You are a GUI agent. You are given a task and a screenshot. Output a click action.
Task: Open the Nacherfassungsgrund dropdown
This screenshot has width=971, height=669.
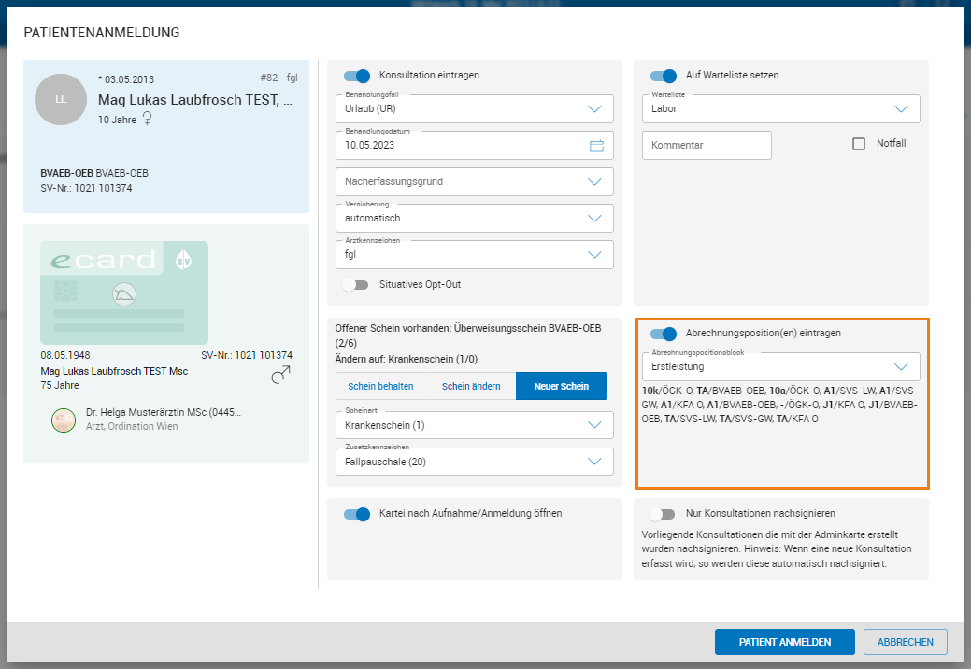click(474, 182)
